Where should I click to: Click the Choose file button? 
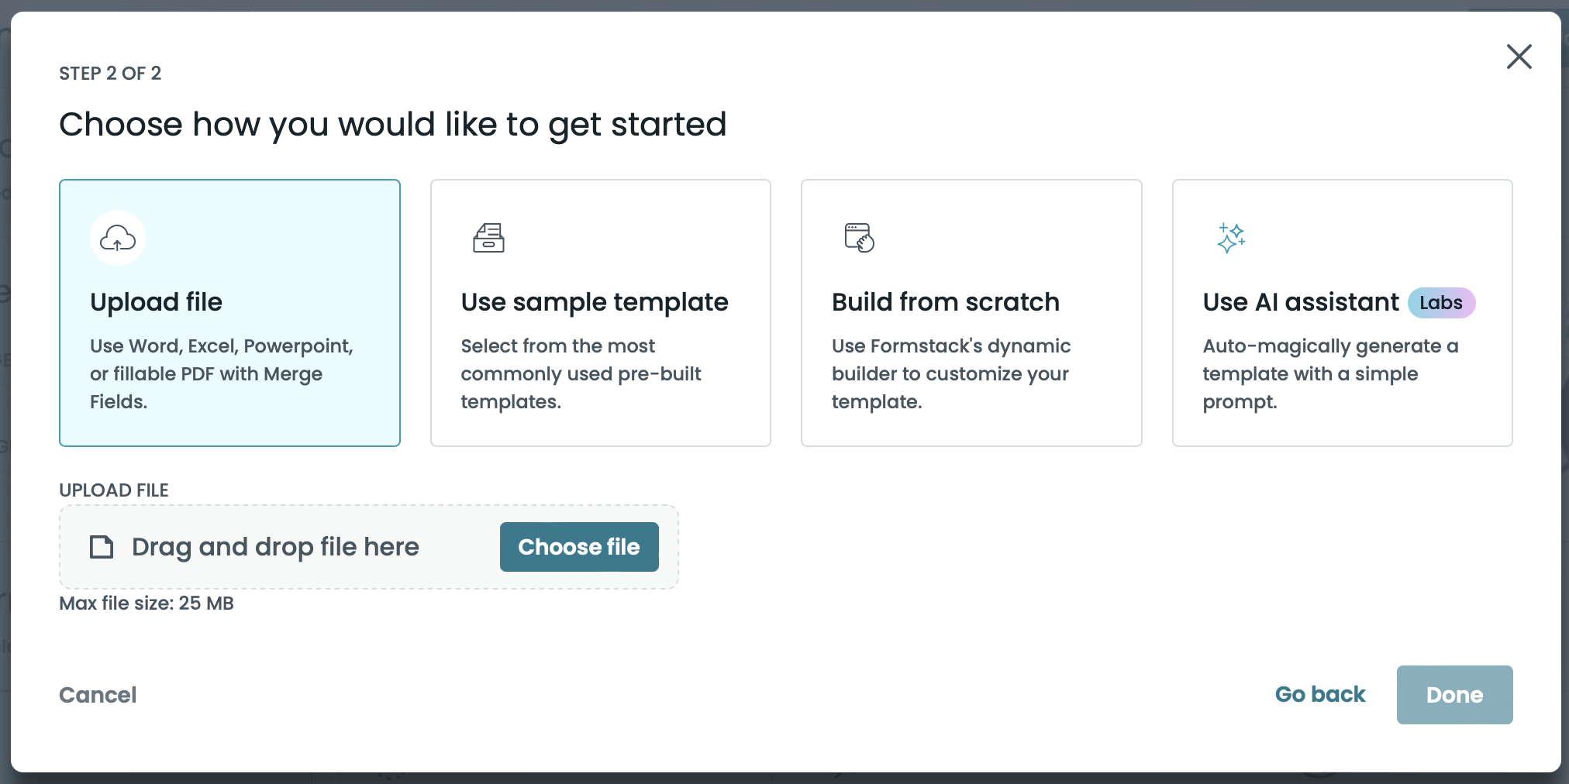pos(579,546)
